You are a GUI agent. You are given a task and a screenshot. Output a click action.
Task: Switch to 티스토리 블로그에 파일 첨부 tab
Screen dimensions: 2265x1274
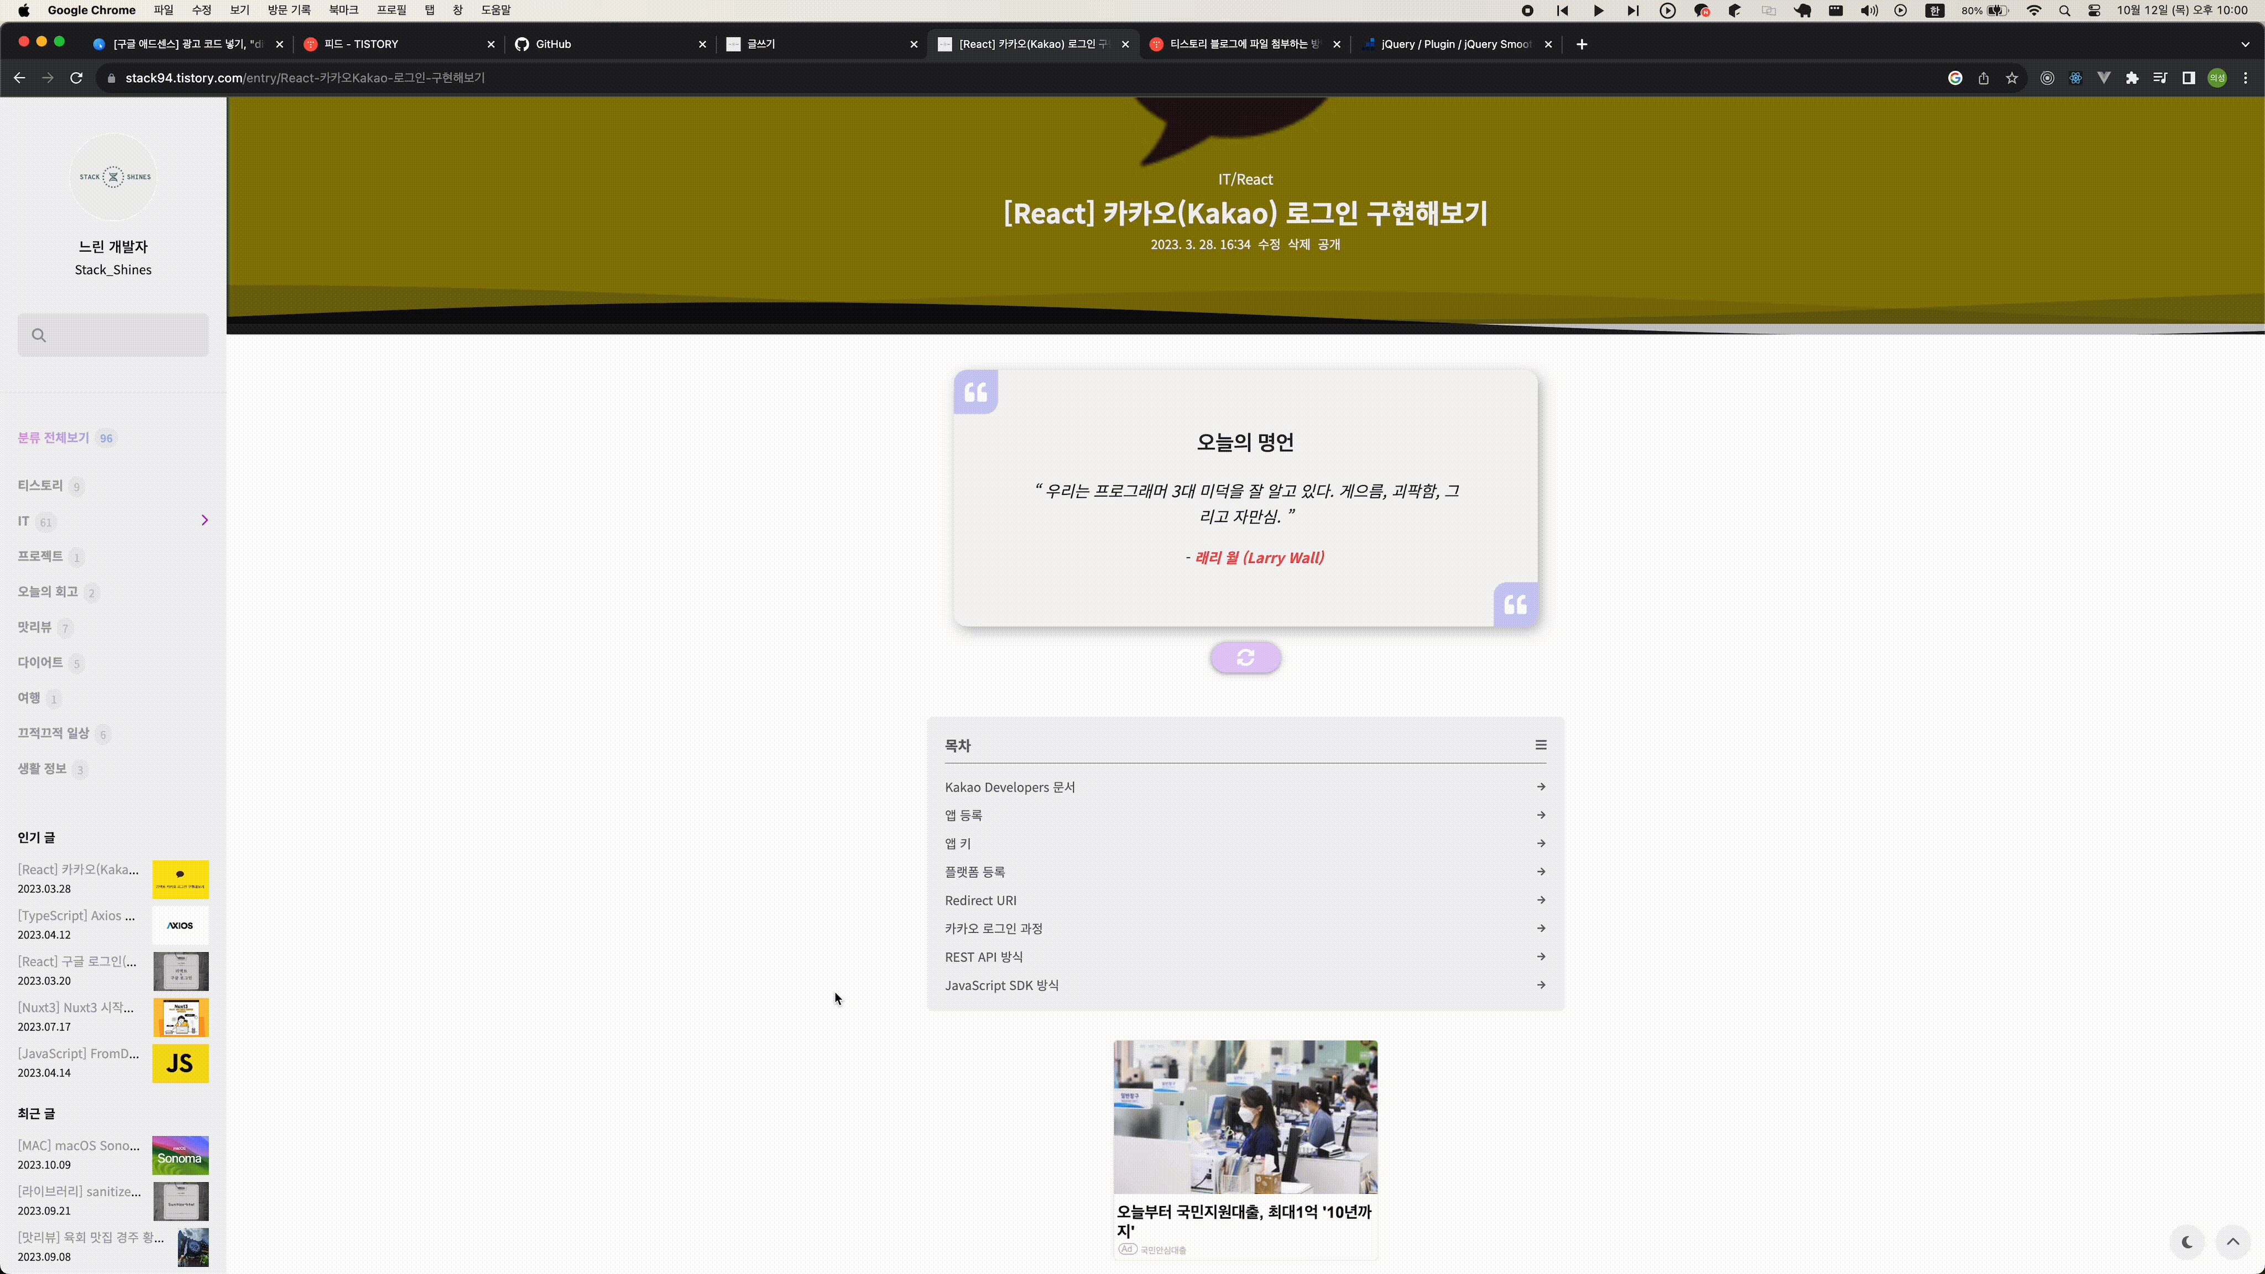(1245, 44)
